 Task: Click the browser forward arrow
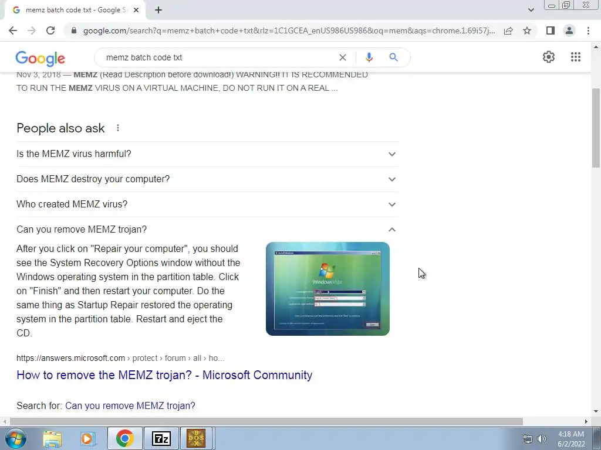[x=32, y=30]
